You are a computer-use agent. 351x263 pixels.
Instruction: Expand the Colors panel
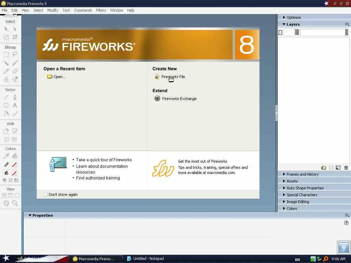tap(284, 209)
